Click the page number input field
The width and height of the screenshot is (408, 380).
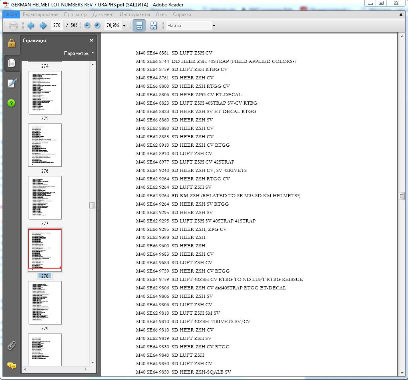pyautogui.click(x=57, y=26)
